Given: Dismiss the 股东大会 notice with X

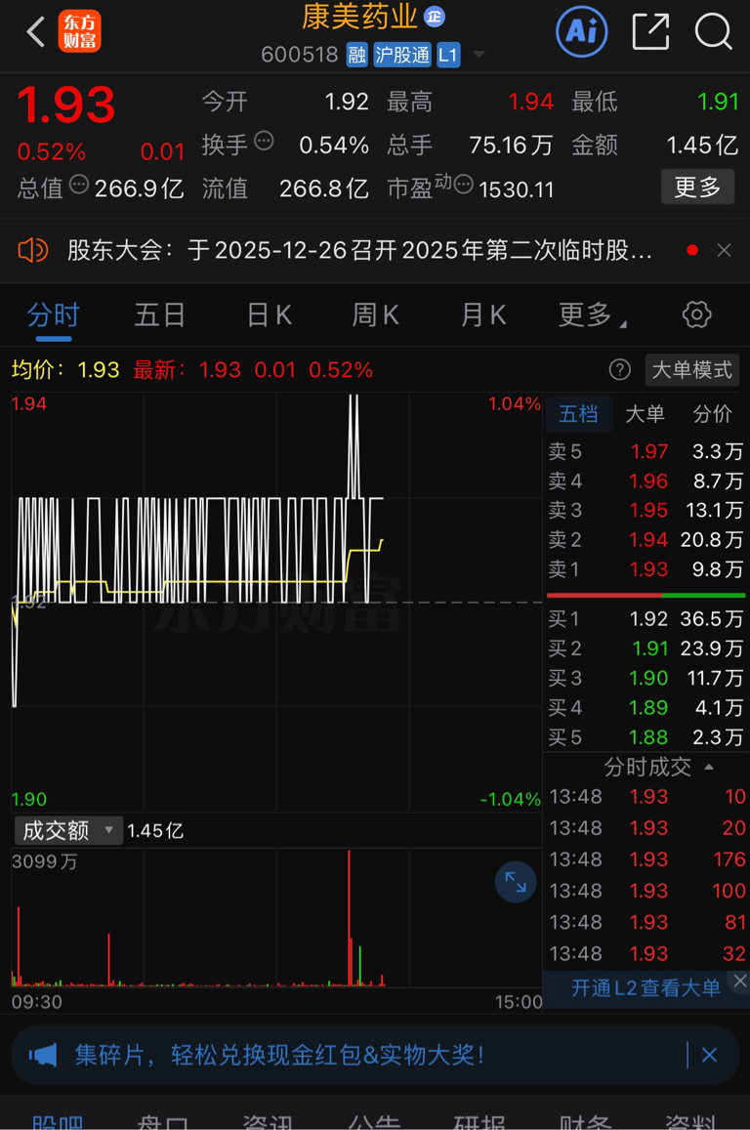Looking at the screenshot, I should (724, 251).
